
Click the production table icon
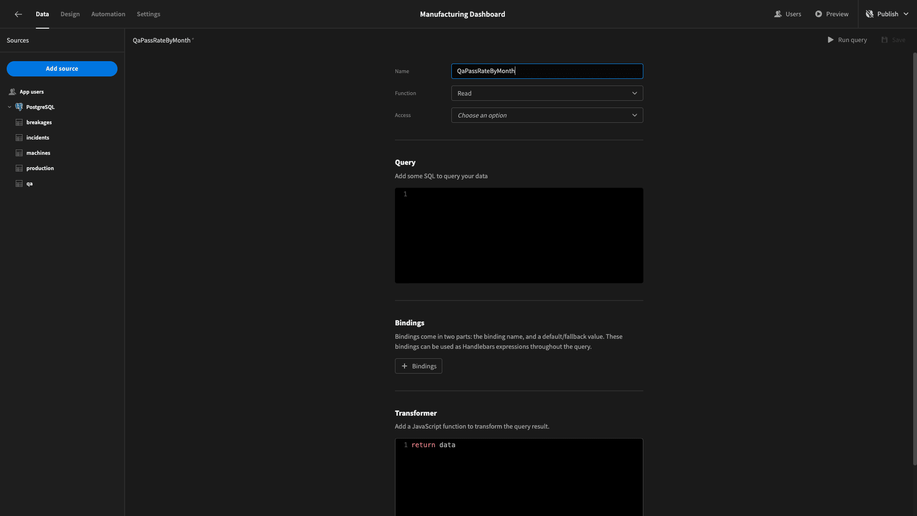coord(19,168)
